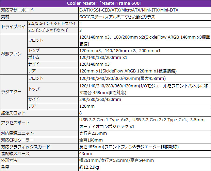Click 冷却ファン リア sub-label
This screenshot has width=211, height=171.
53,71
